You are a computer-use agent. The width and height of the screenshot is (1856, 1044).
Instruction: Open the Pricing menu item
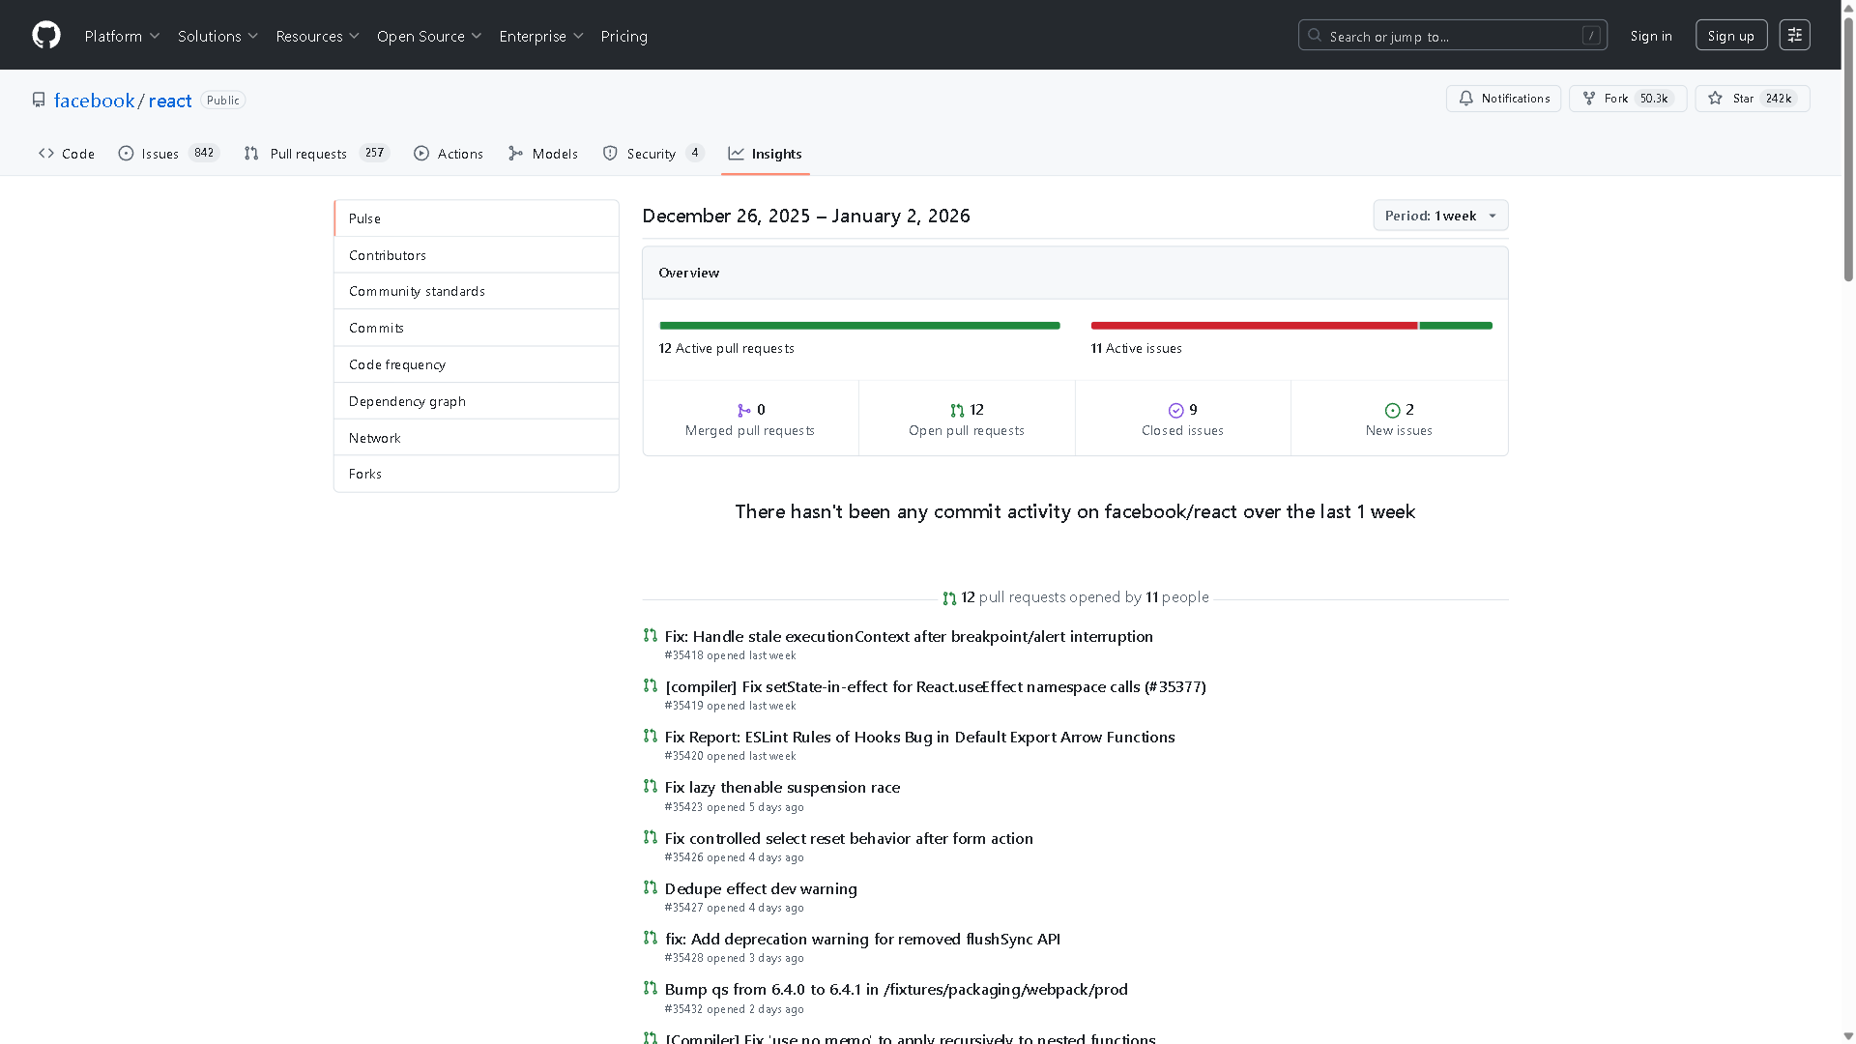[623, 36]
